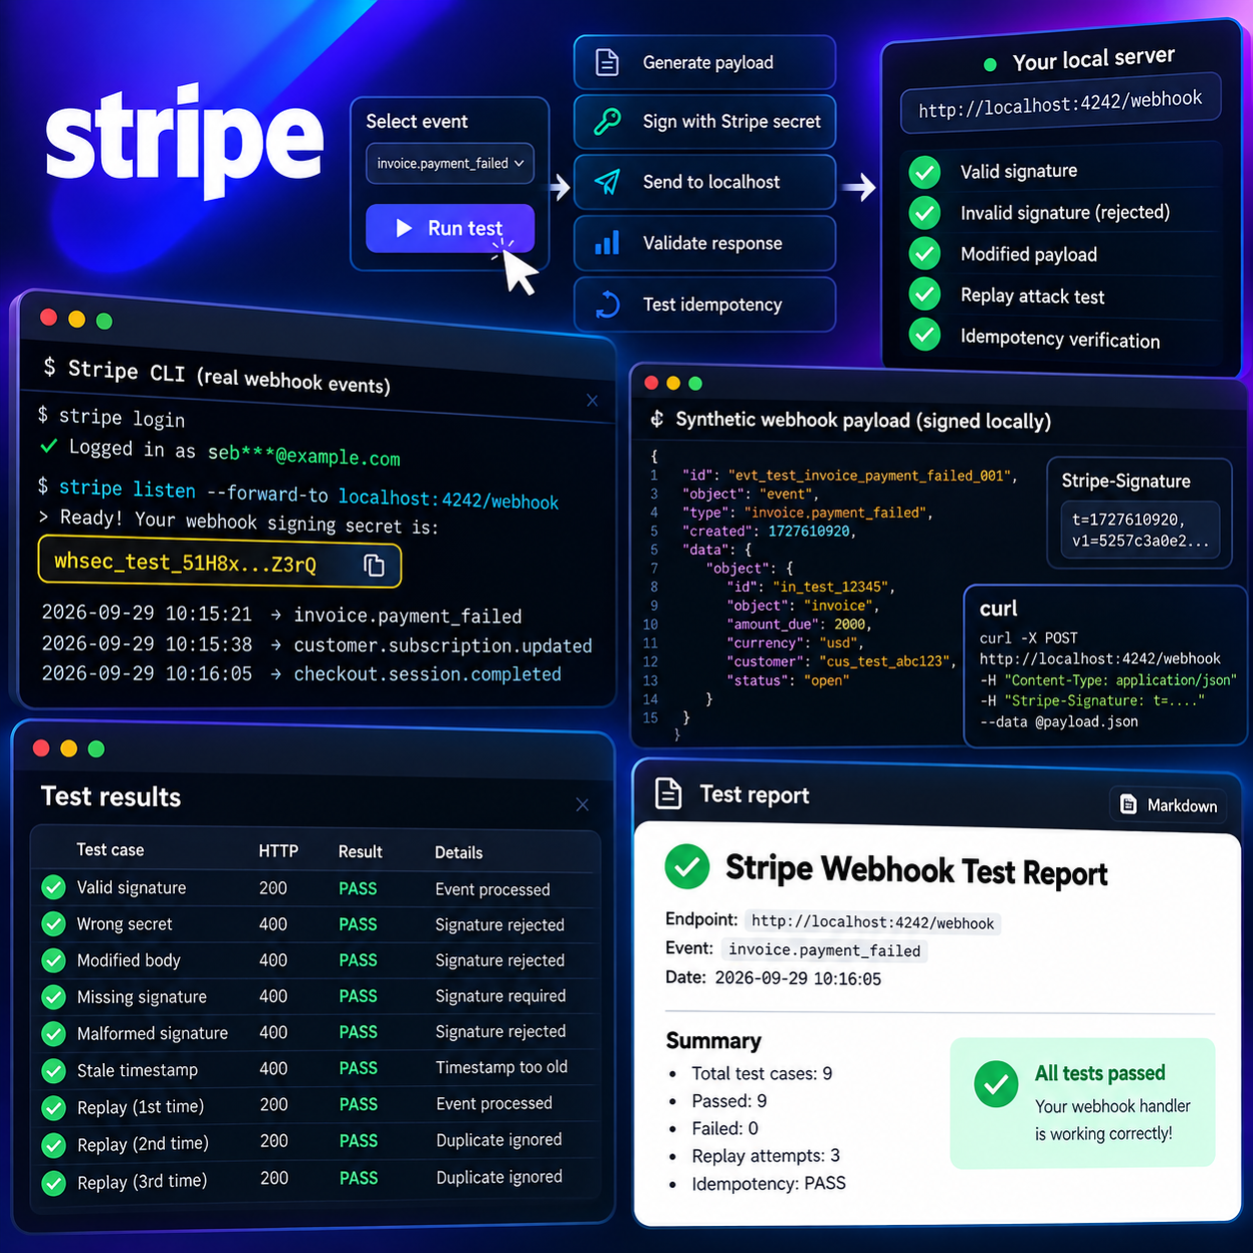Click the yellow window dot on the Test results window
Screen dimensions: 1253x1253
[x=68, y=748]
